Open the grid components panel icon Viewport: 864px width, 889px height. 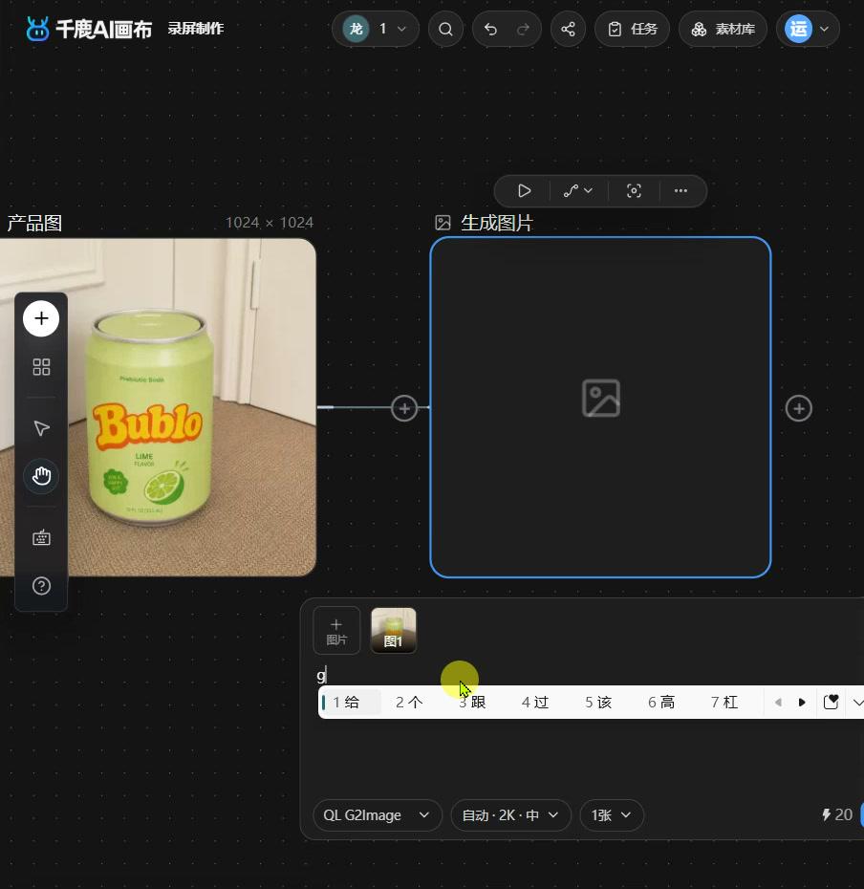(41, 367)
